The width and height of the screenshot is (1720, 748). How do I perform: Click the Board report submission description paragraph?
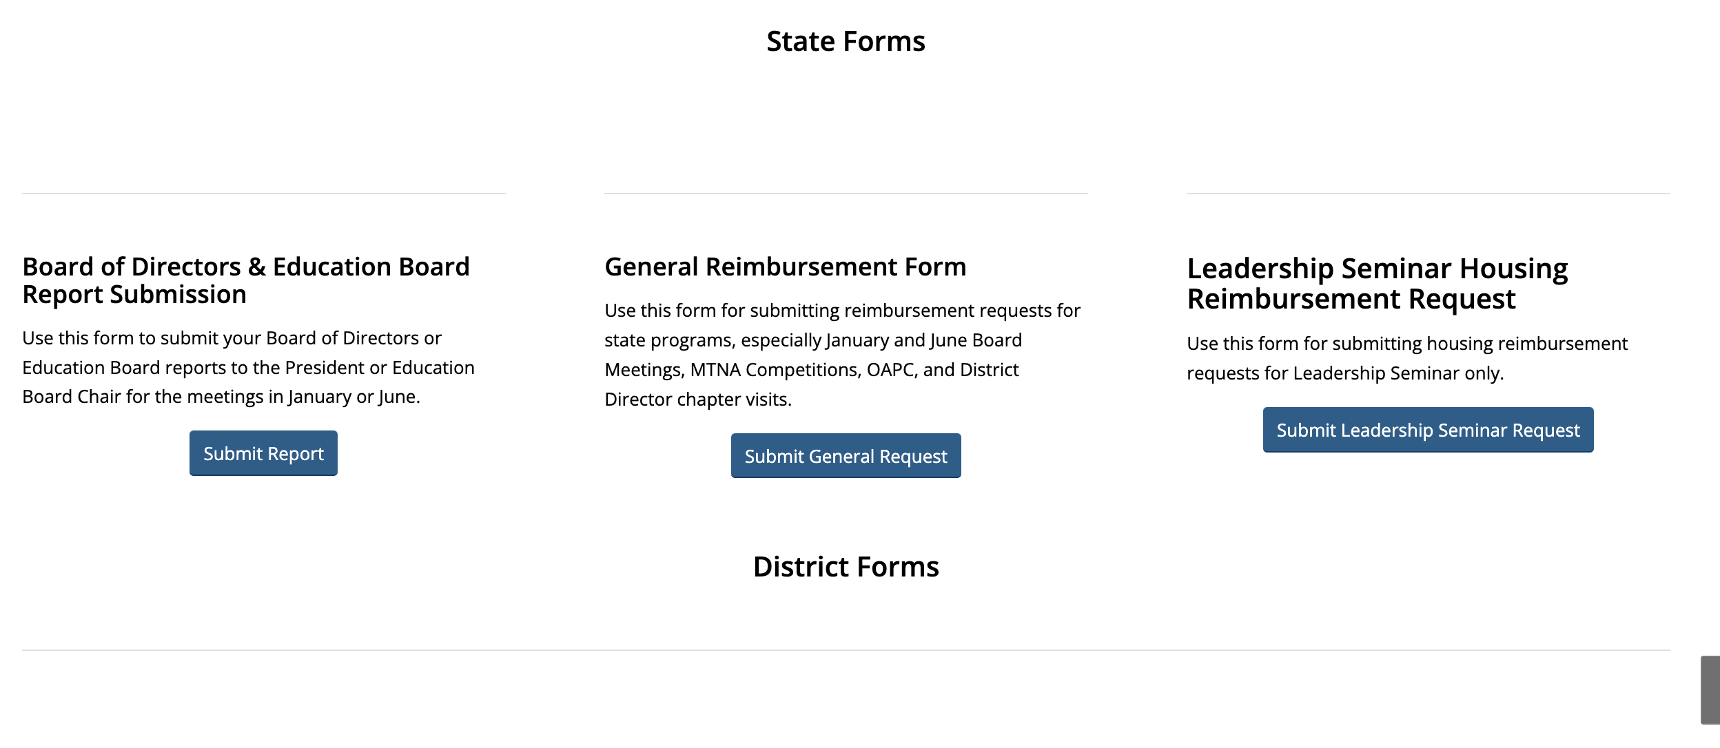[x=248, y=367]
